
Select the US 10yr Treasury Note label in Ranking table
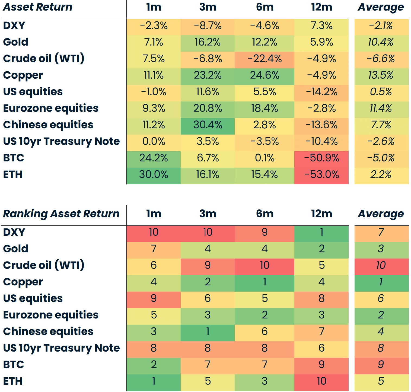tap(61, 348)
